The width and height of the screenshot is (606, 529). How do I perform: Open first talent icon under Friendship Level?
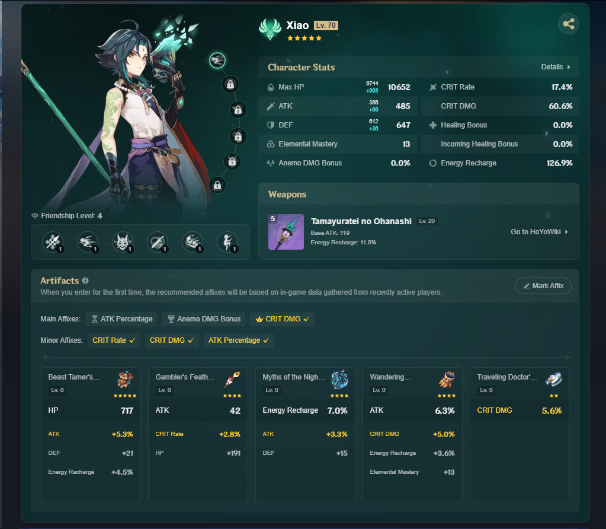(53, 242)
